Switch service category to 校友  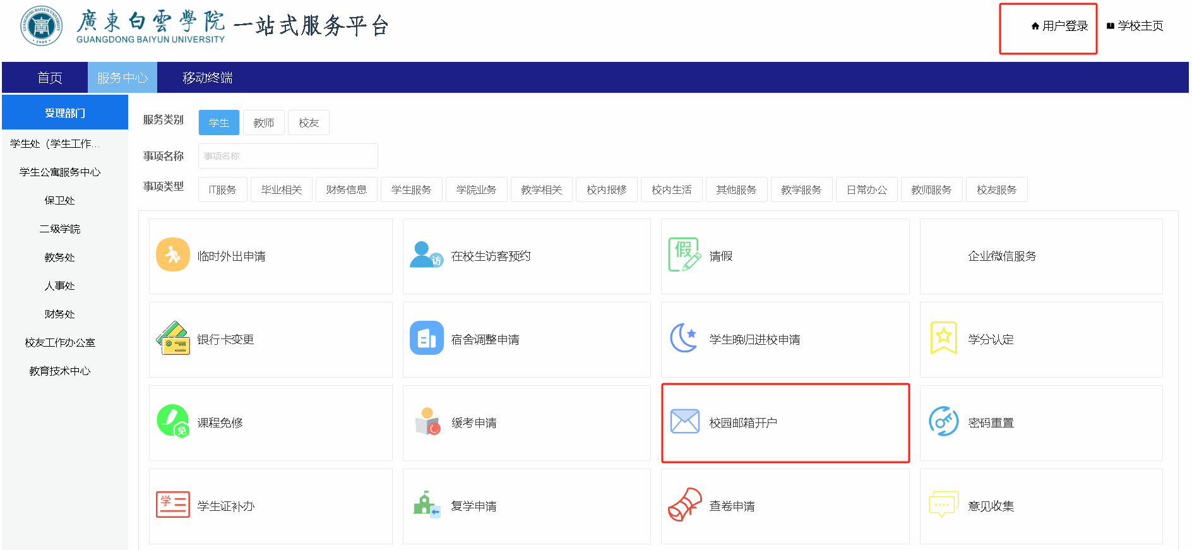(309, 123)
